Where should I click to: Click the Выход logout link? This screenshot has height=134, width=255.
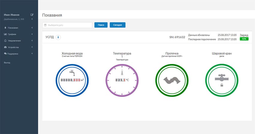pyautogui.click(x=7, y=63)
